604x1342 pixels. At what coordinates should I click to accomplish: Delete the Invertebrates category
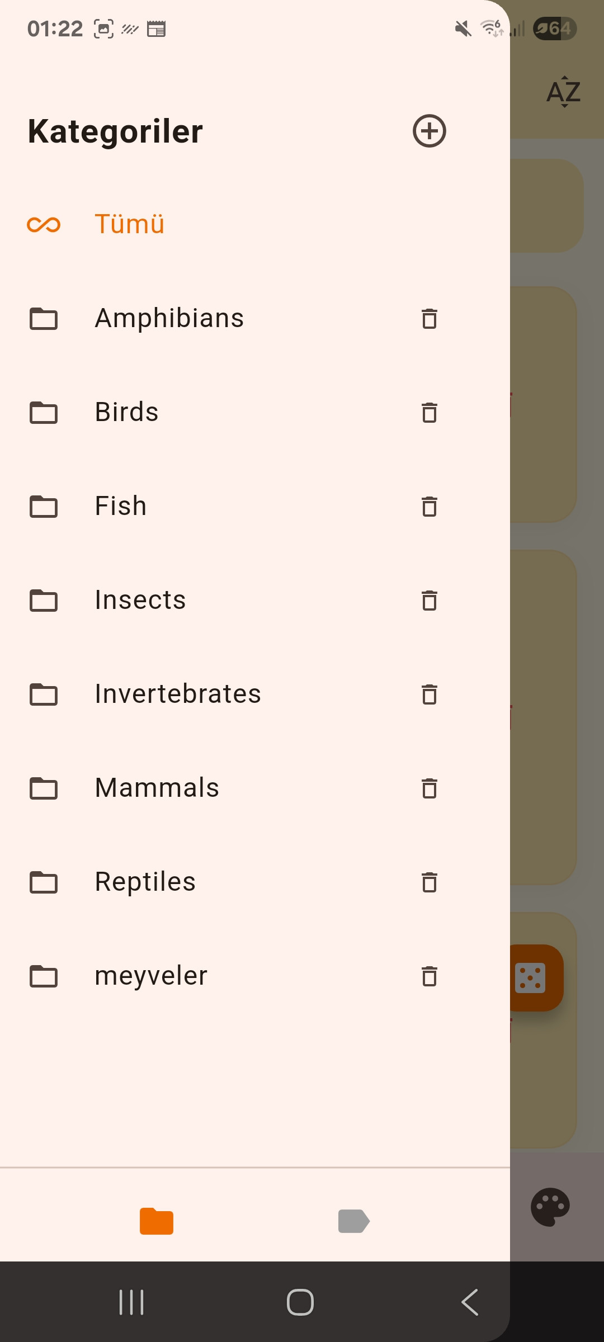coord(429,694)
